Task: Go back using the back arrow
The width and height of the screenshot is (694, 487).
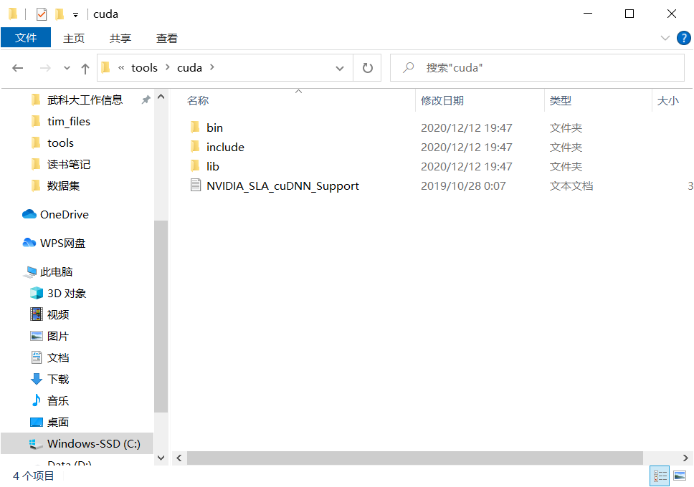Action: click(17, 68)
